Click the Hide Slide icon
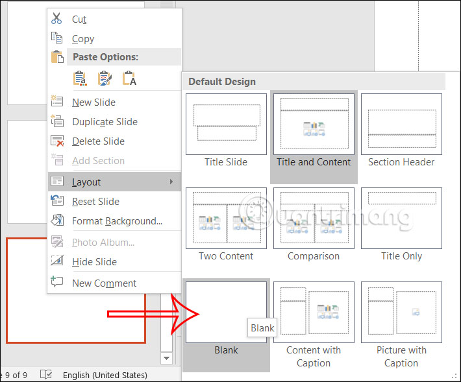Screen dimensions: 461x382 pyautogui.click(x=56, y=261)
